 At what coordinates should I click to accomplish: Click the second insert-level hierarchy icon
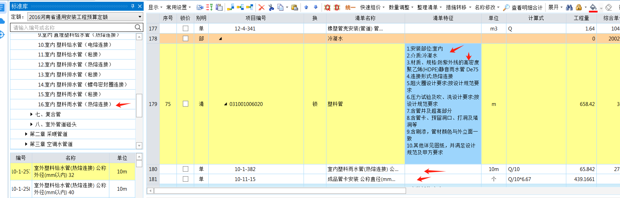point(240,7)
